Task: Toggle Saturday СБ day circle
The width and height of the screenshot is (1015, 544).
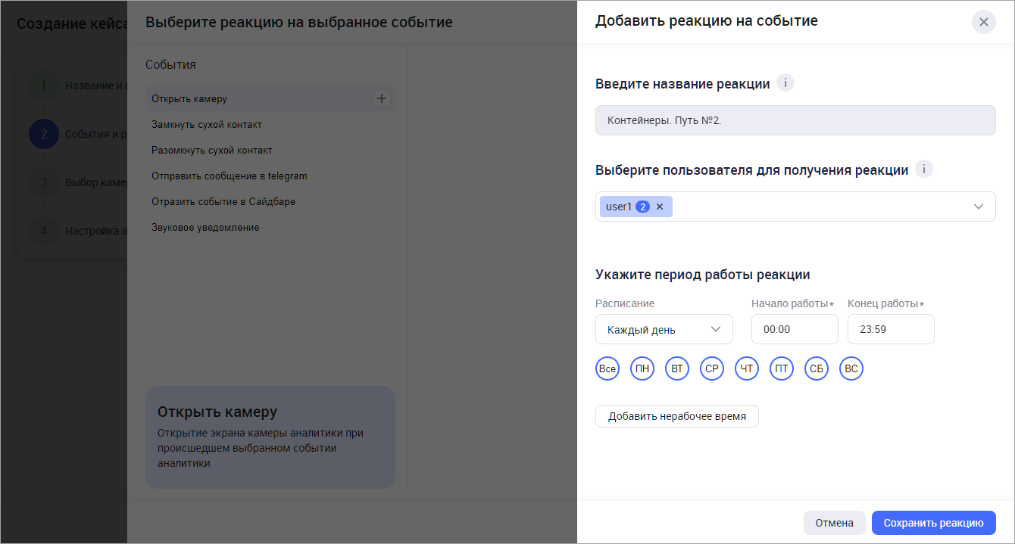Action: 817,369
